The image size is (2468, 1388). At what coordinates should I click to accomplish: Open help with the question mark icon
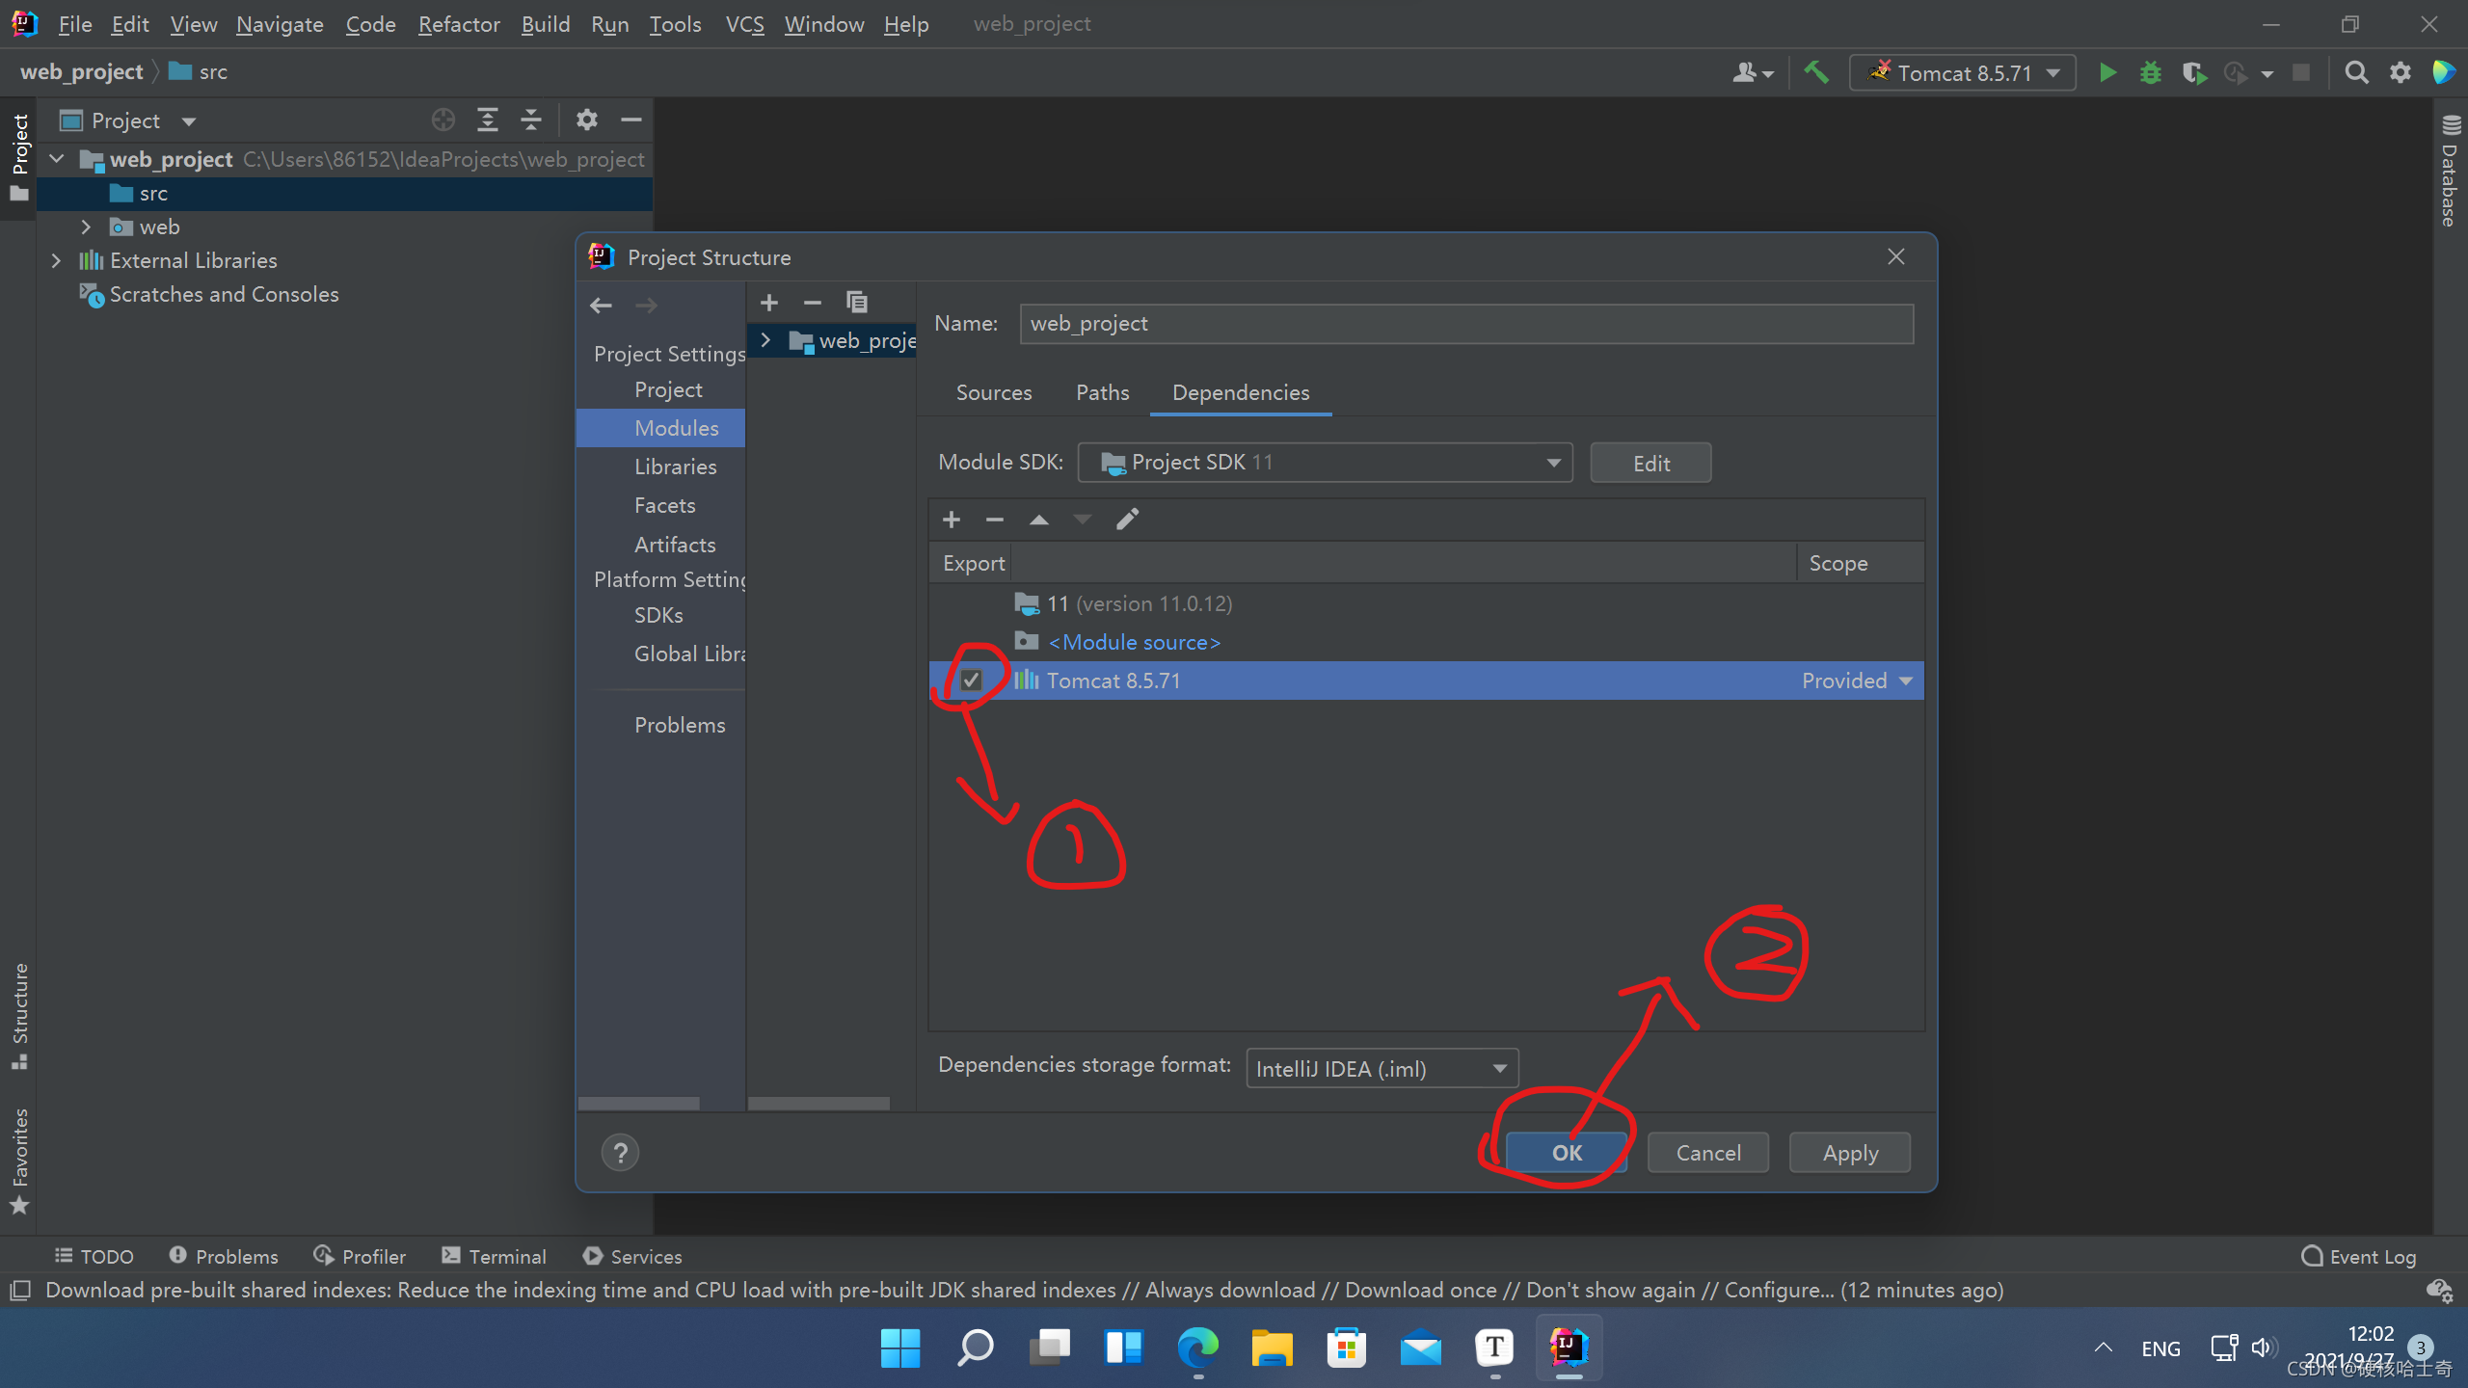(620, 1153)
